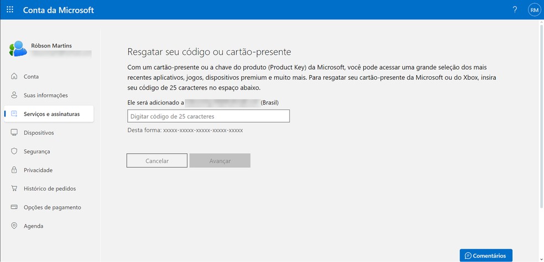The width and height of the screenshot is (544, 262).
Task: Focus the 25-character code input field
Action: (x=208, y=116)
